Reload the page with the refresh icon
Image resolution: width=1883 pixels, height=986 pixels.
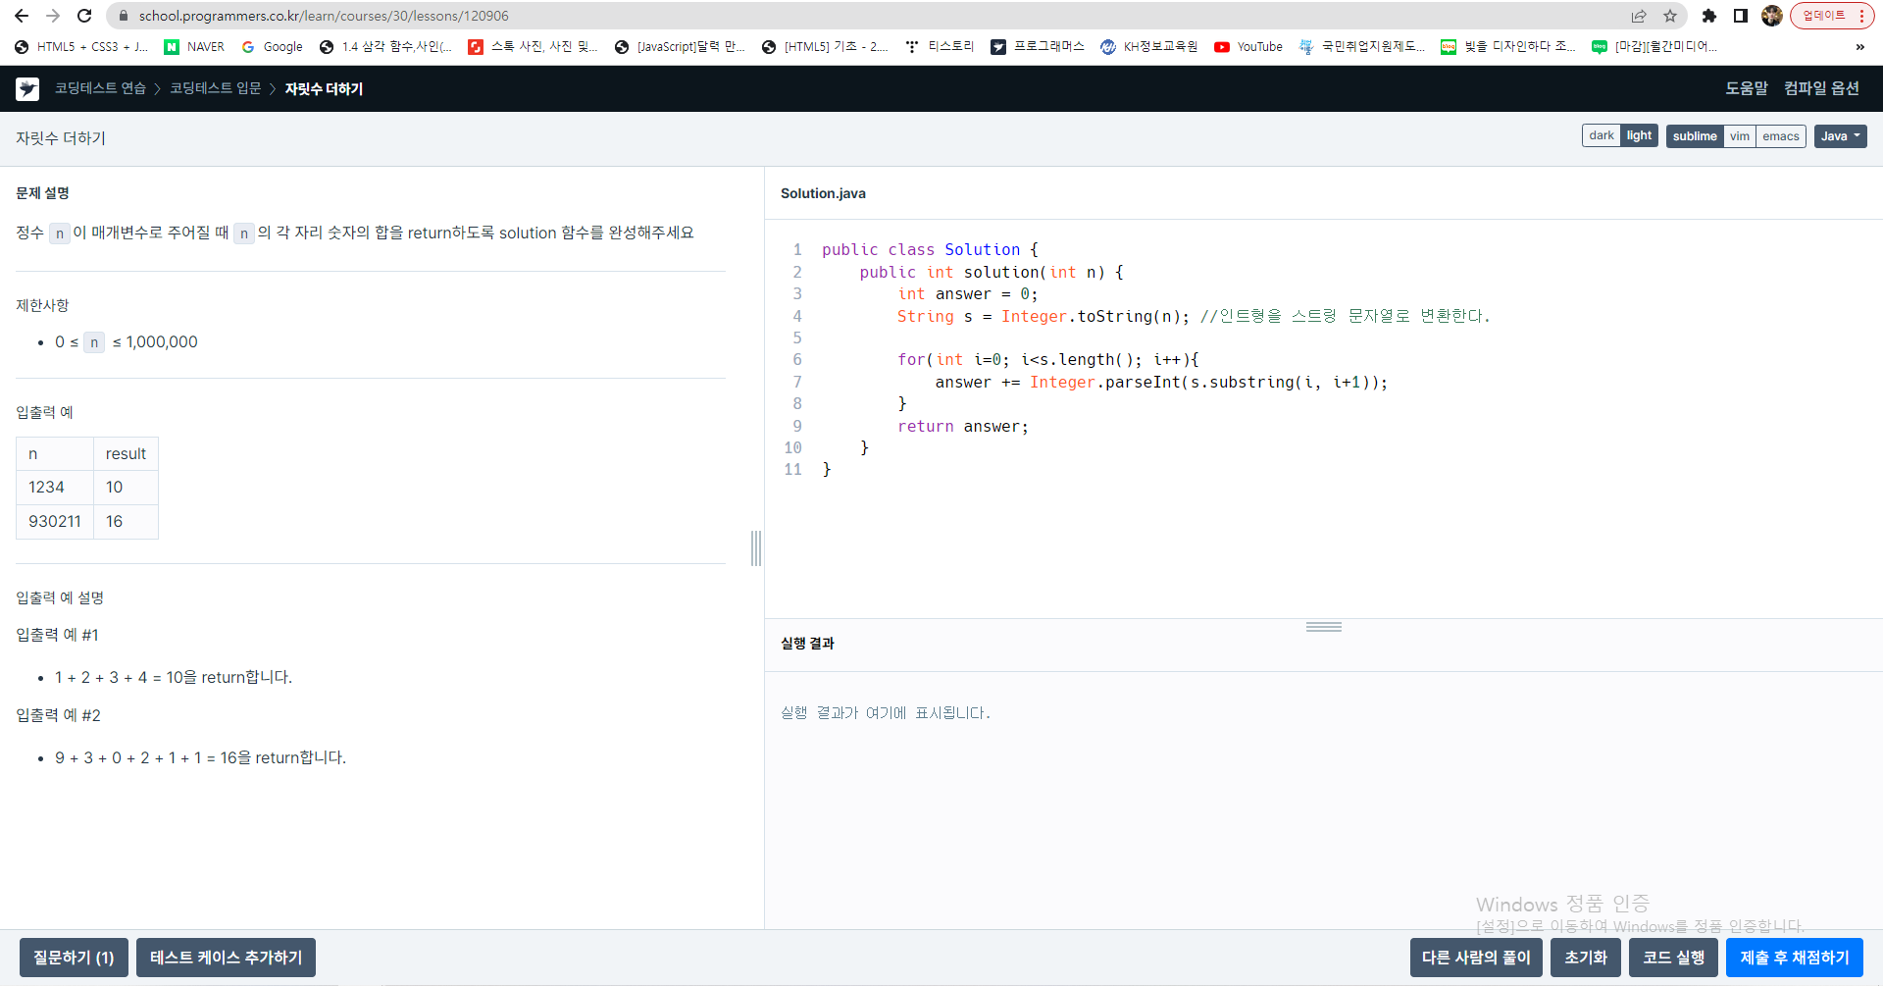pos(83,16)
